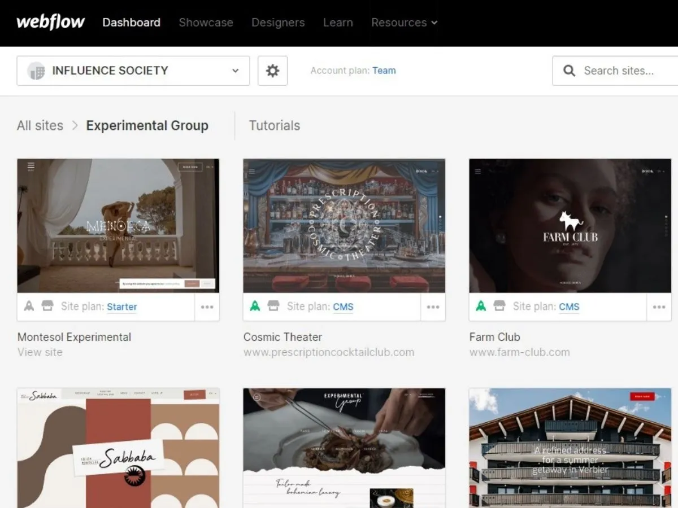Click the green rocket icon for Cosmic Theater
This screenshot has width=678, height=508.
click(255, 306)
